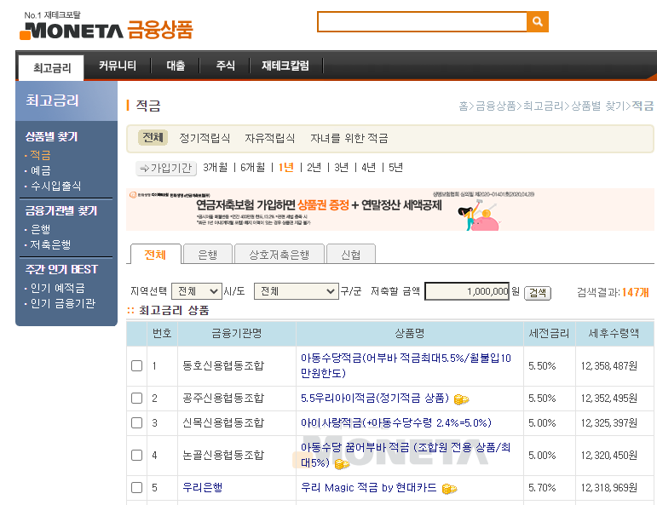This screenshot has width=657, height=505.
Task: Open product 아동수당적금(어부바 적금최대5.5%
Action: point(406,365)
